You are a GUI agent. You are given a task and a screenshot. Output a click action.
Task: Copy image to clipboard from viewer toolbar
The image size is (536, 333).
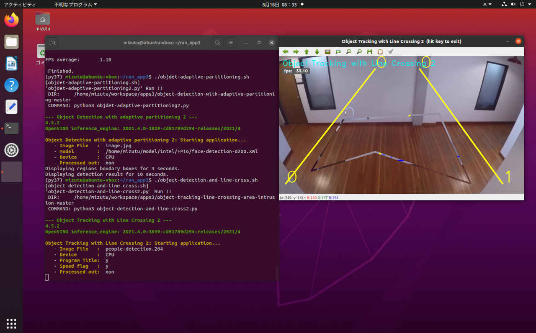(380, 52)
